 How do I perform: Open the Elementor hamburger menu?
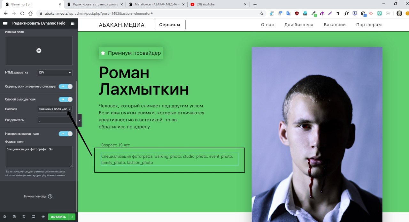pyautogui.click(x=5, y=23)
